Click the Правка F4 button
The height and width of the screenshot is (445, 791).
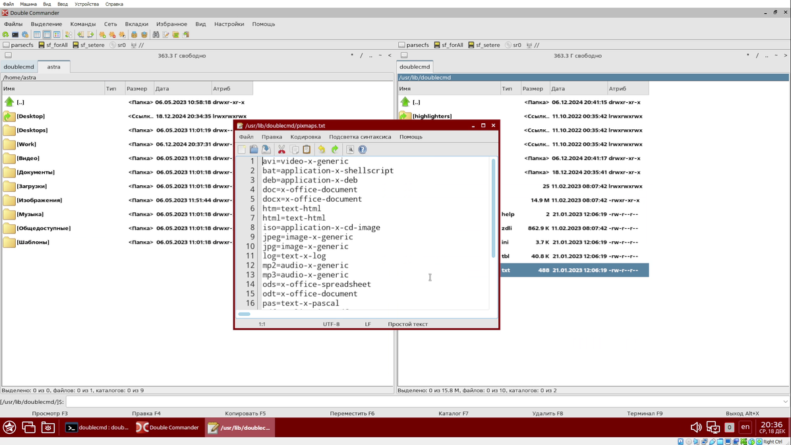(146, 413)
